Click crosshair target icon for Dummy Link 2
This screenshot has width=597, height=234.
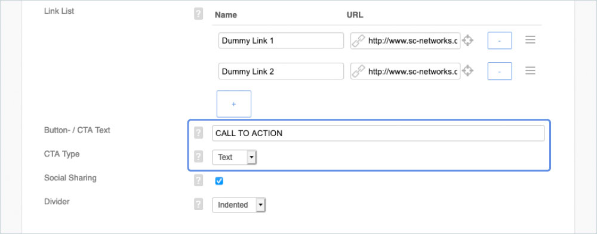coord(467,71)
